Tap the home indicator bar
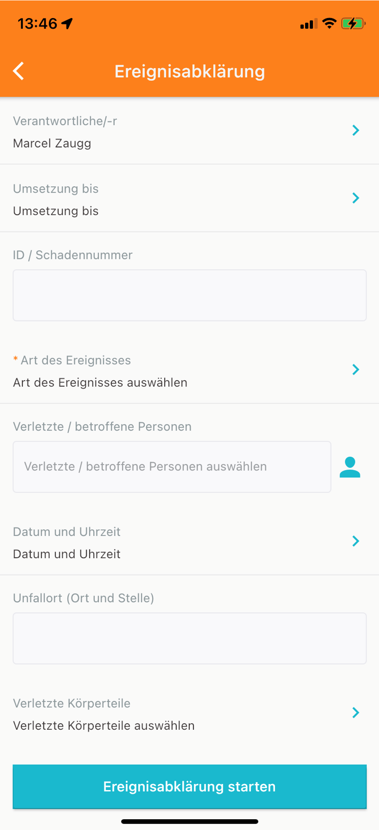This screenshot has height=830, width=379. click(189, 821)
